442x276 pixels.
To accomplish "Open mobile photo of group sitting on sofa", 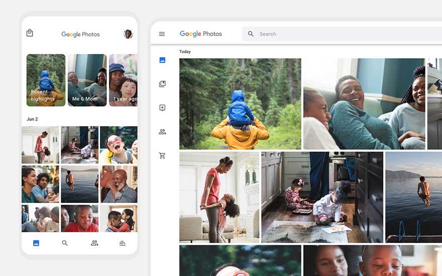I will point(40,218).
